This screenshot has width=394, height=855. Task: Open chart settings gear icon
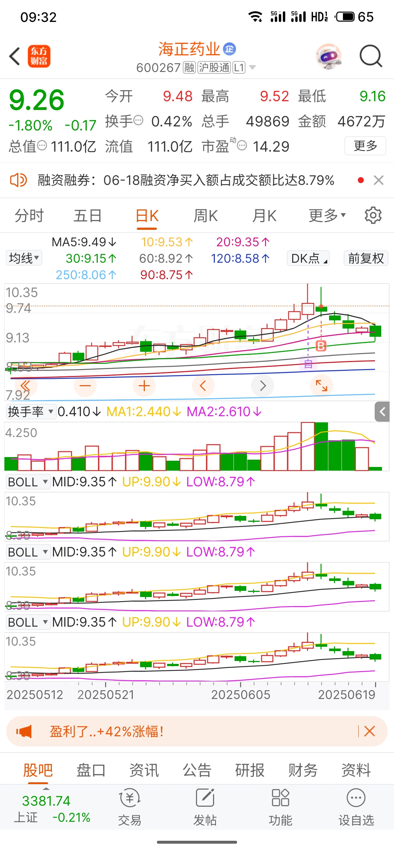pos(373,215)
